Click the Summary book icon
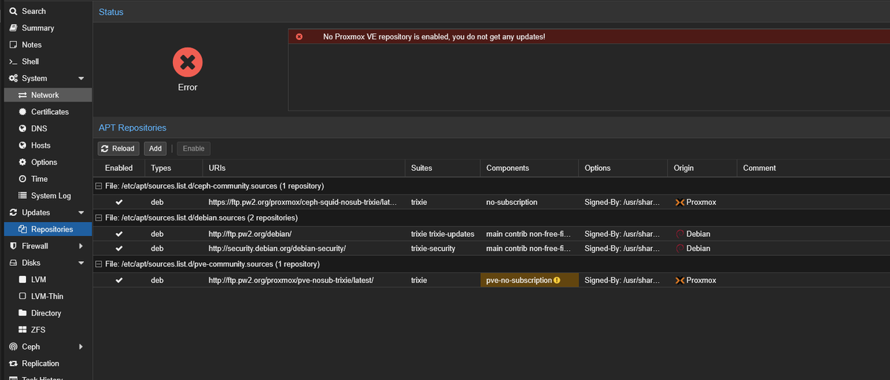This screenshot has width=890, height=380. point(13,27)
